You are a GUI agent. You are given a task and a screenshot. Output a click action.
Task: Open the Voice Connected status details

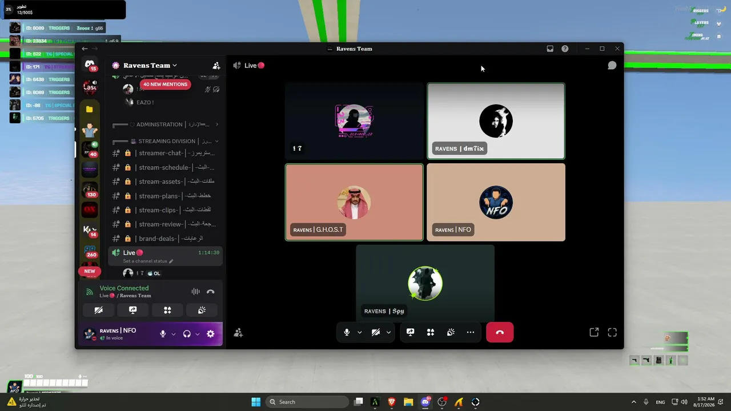point(124,288)
